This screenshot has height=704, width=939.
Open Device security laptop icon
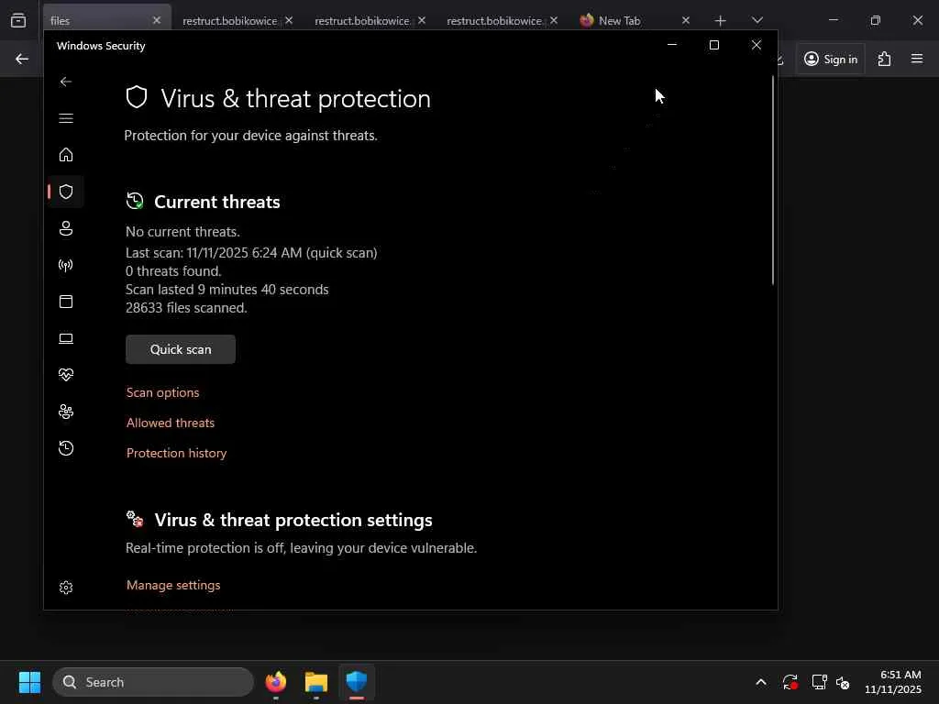pos(66,338)
